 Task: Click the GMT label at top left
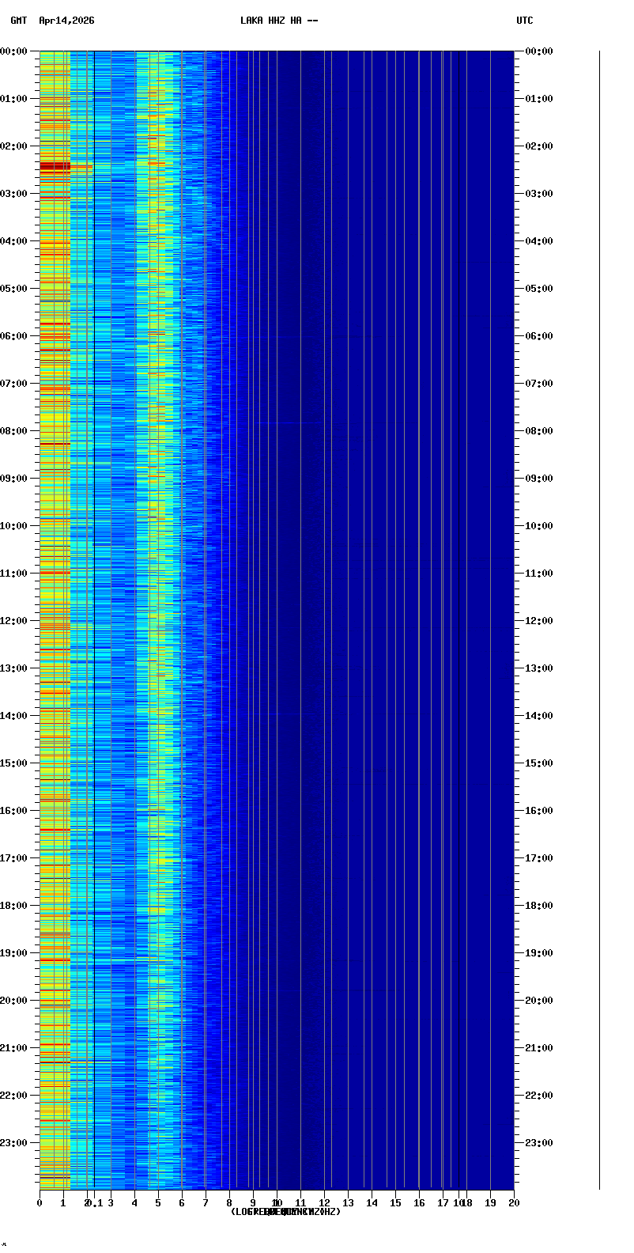pos(18,21)
